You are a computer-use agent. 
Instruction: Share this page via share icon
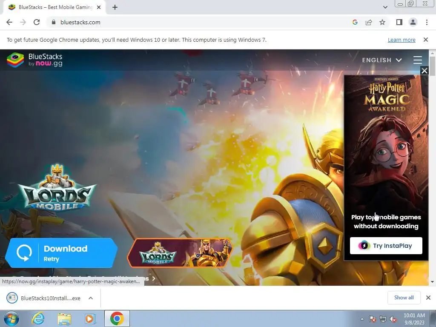tap(369, 22)
